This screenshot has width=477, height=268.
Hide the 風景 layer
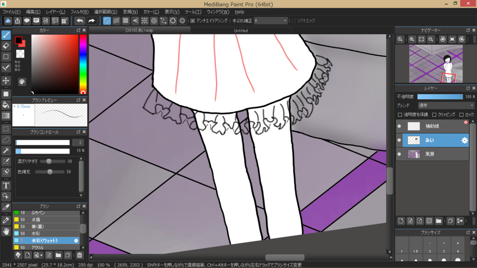click(399, 154)
